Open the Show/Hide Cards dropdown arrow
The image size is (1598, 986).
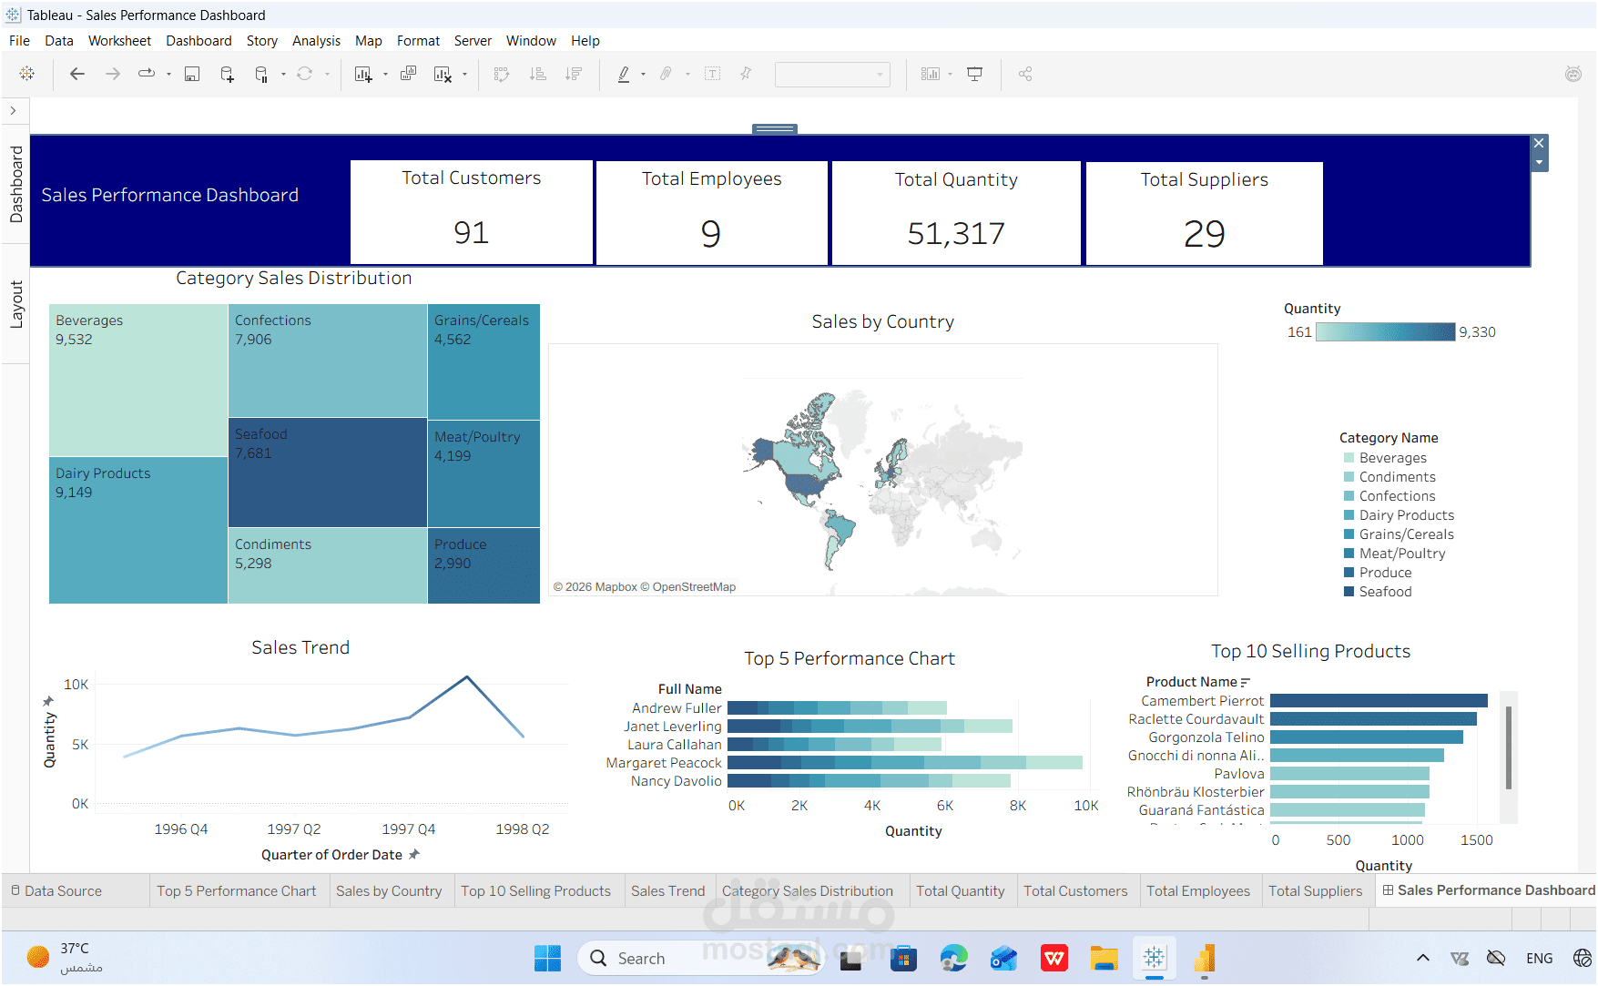point(950,75)
